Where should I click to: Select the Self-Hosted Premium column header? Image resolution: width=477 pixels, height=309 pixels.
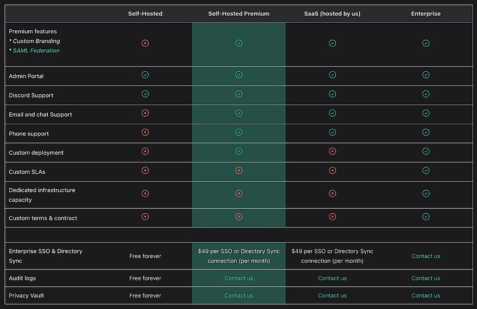[238, 13]
